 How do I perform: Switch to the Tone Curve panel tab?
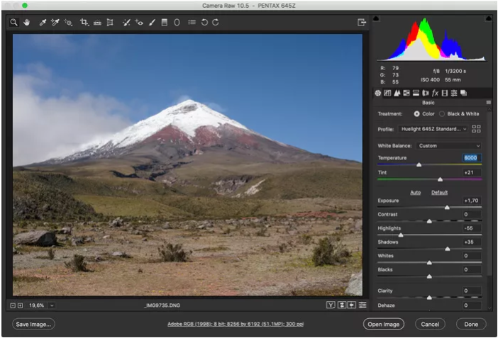click(x=387, y=93)
